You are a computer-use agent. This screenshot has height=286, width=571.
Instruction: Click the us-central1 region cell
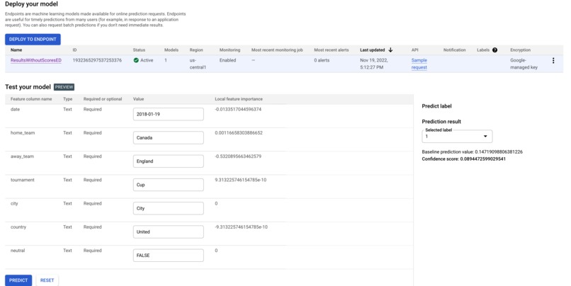[198, 64]
